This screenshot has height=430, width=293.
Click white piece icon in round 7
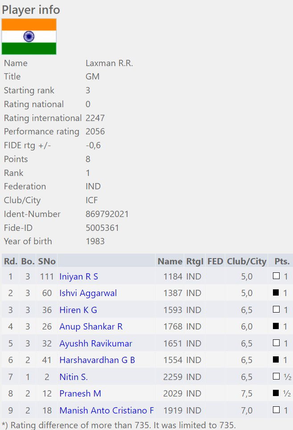click(276, 377)
